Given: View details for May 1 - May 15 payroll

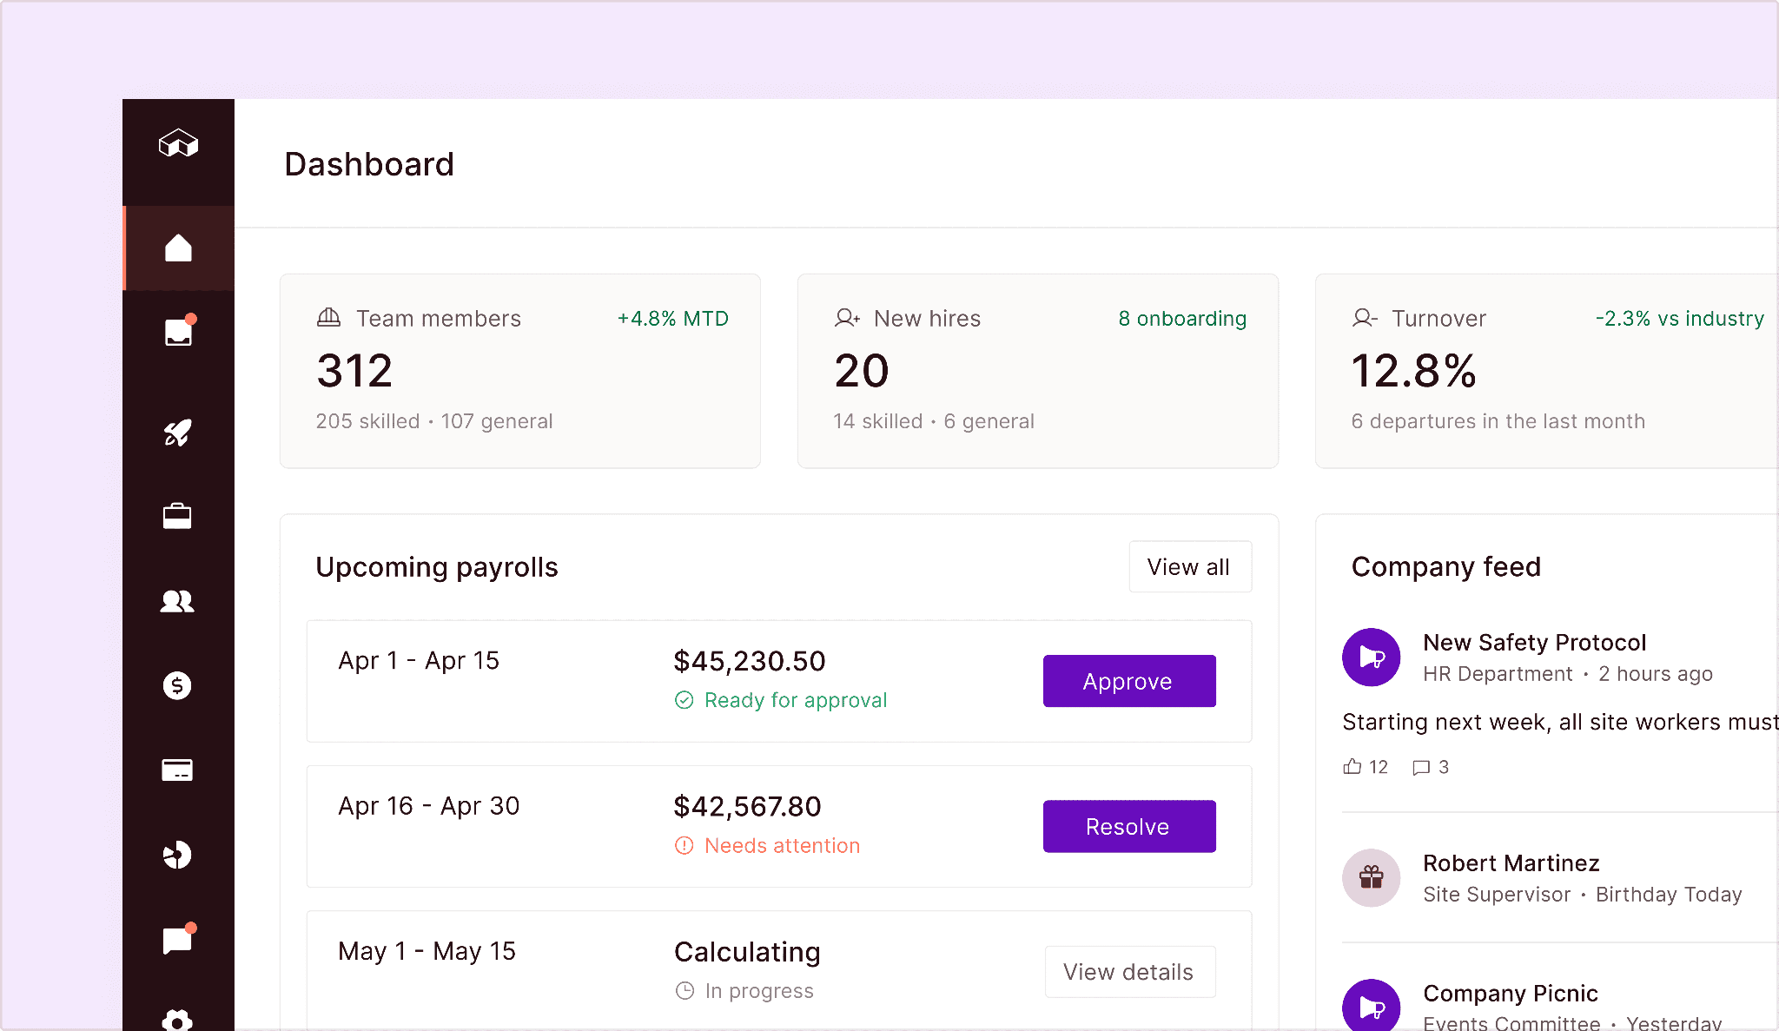Looking at the screenshot, I should tap(1129, 972).
